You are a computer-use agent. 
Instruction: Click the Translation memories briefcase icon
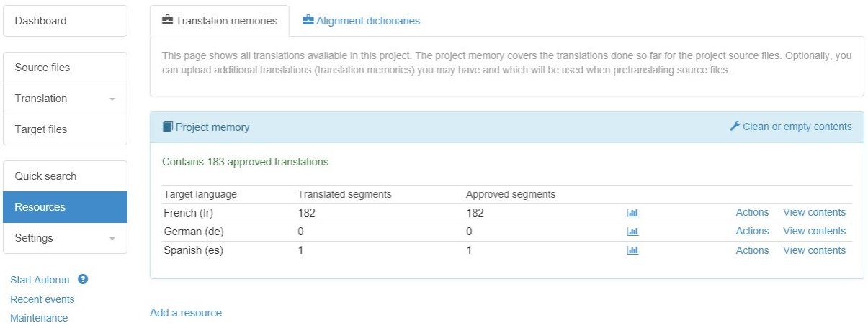tap(167, 20)
